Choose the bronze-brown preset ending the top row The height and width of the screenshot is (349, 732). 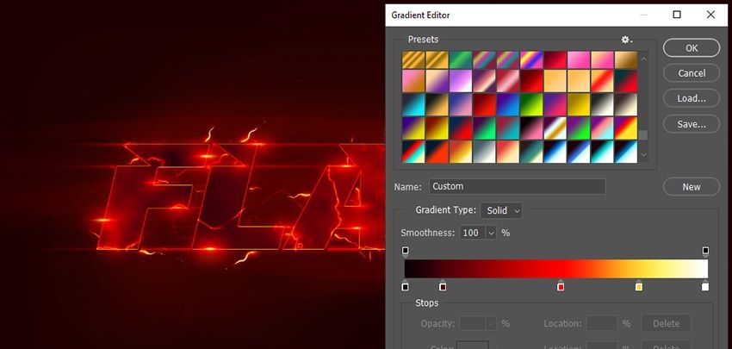point(626,59)
